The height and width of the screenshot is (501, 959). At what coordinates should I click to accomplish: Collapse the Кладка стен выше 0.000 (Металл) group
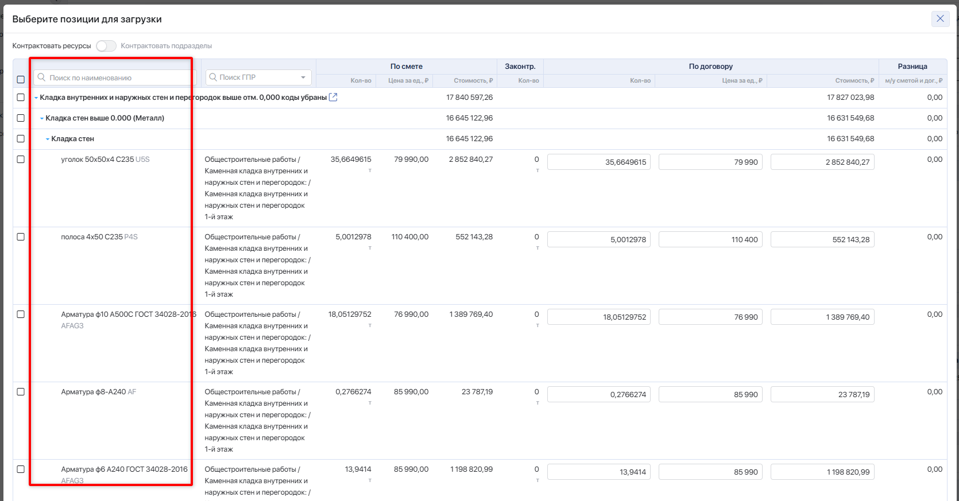coord(42,119)
